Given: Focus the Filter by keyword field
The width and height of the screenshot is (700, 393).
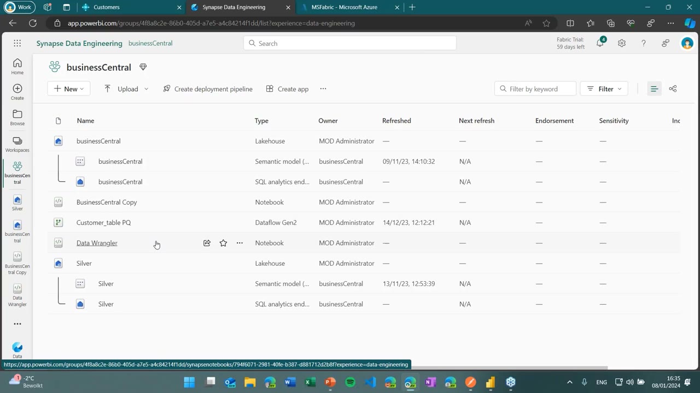Looking at the screenshot, I should pyautogui.click(x=535, y=88).
